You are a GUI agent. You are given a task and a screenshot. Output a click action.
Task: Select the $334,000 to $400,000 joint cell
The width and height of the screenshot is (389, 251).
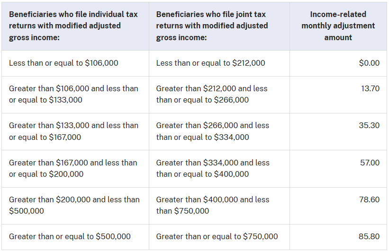click(x=213, y=168)
